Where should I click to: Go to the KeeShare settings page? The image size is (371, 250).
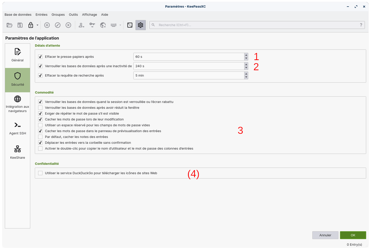(x=18, y=153)
